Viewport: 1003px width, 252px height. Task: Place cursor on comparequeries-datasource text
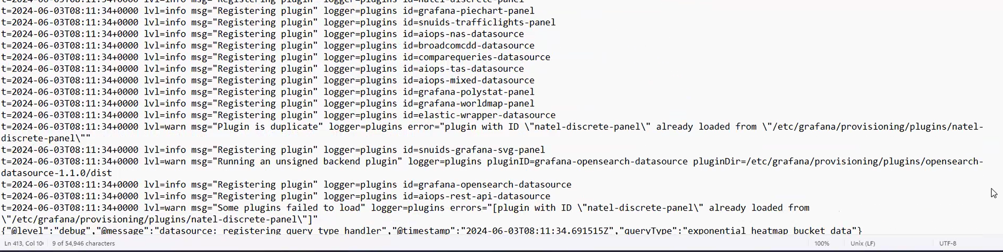click(x=484, y=57)
